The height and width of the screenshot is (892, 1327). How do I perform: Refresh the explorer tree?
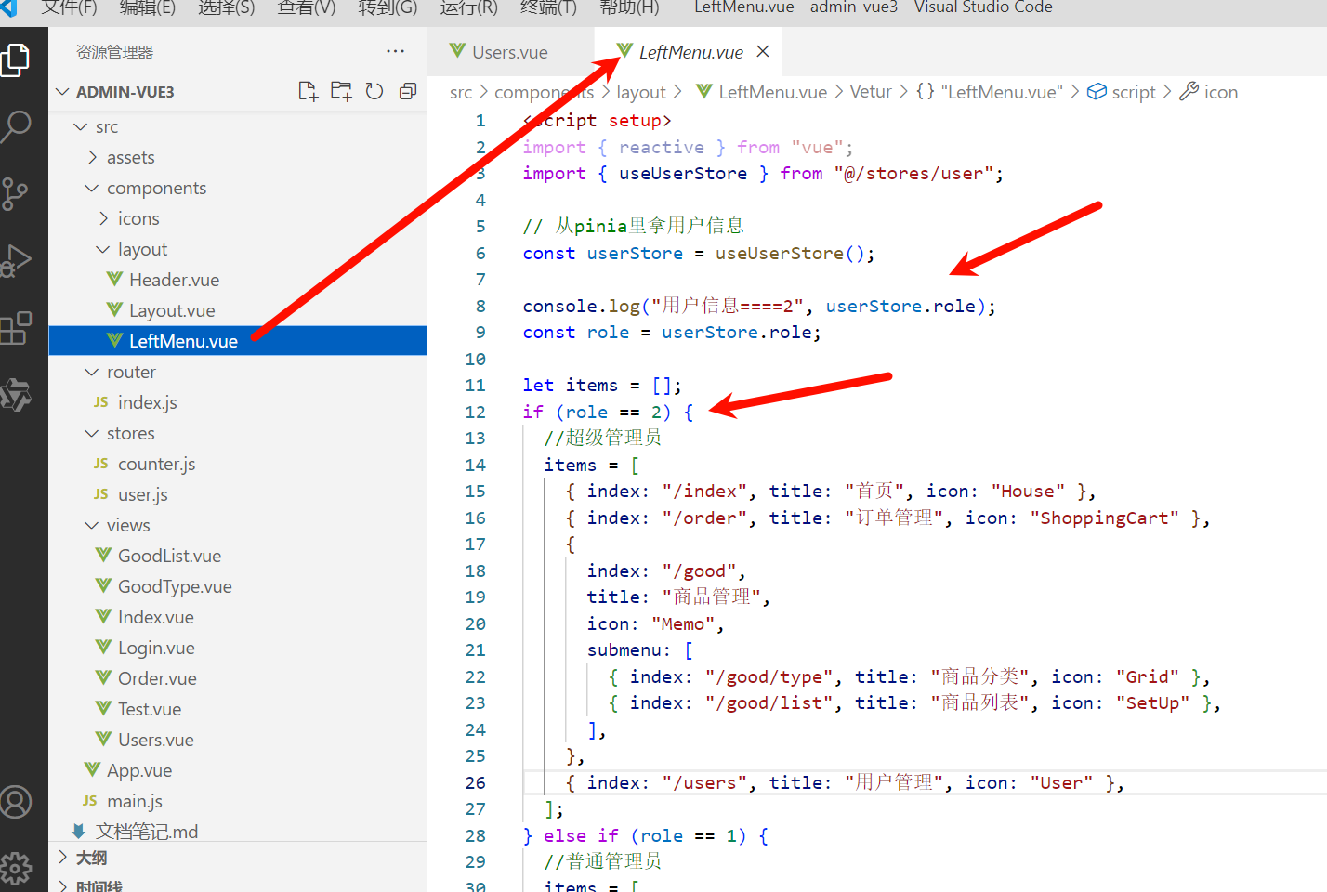374,91
